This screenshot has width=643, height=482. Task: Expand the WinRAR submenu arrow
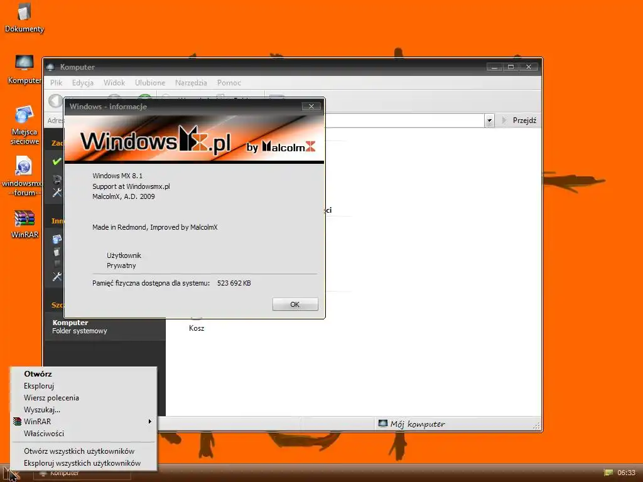click(x=149, y=421)
